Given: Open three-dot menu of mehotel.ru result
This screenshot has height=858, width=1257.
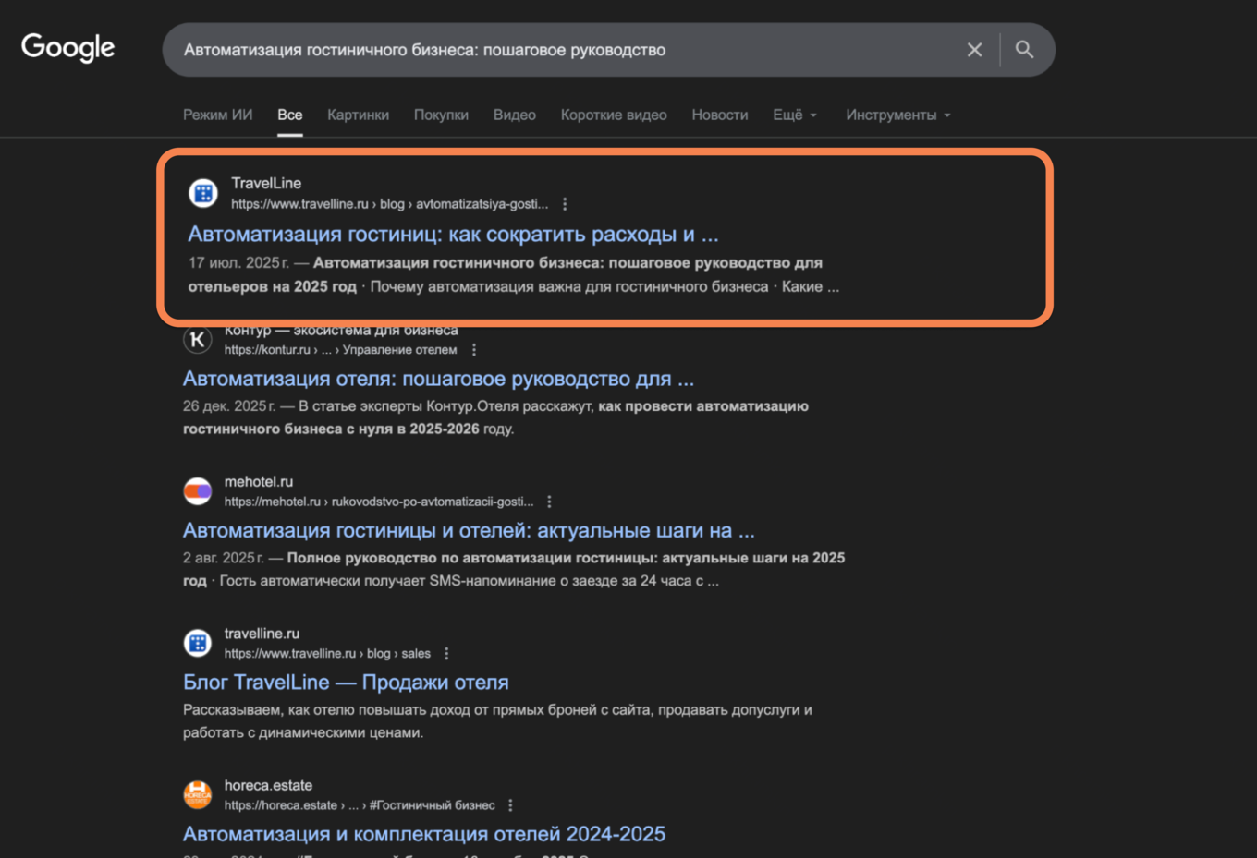Looking at the screenshot, I should coord(549,502).
